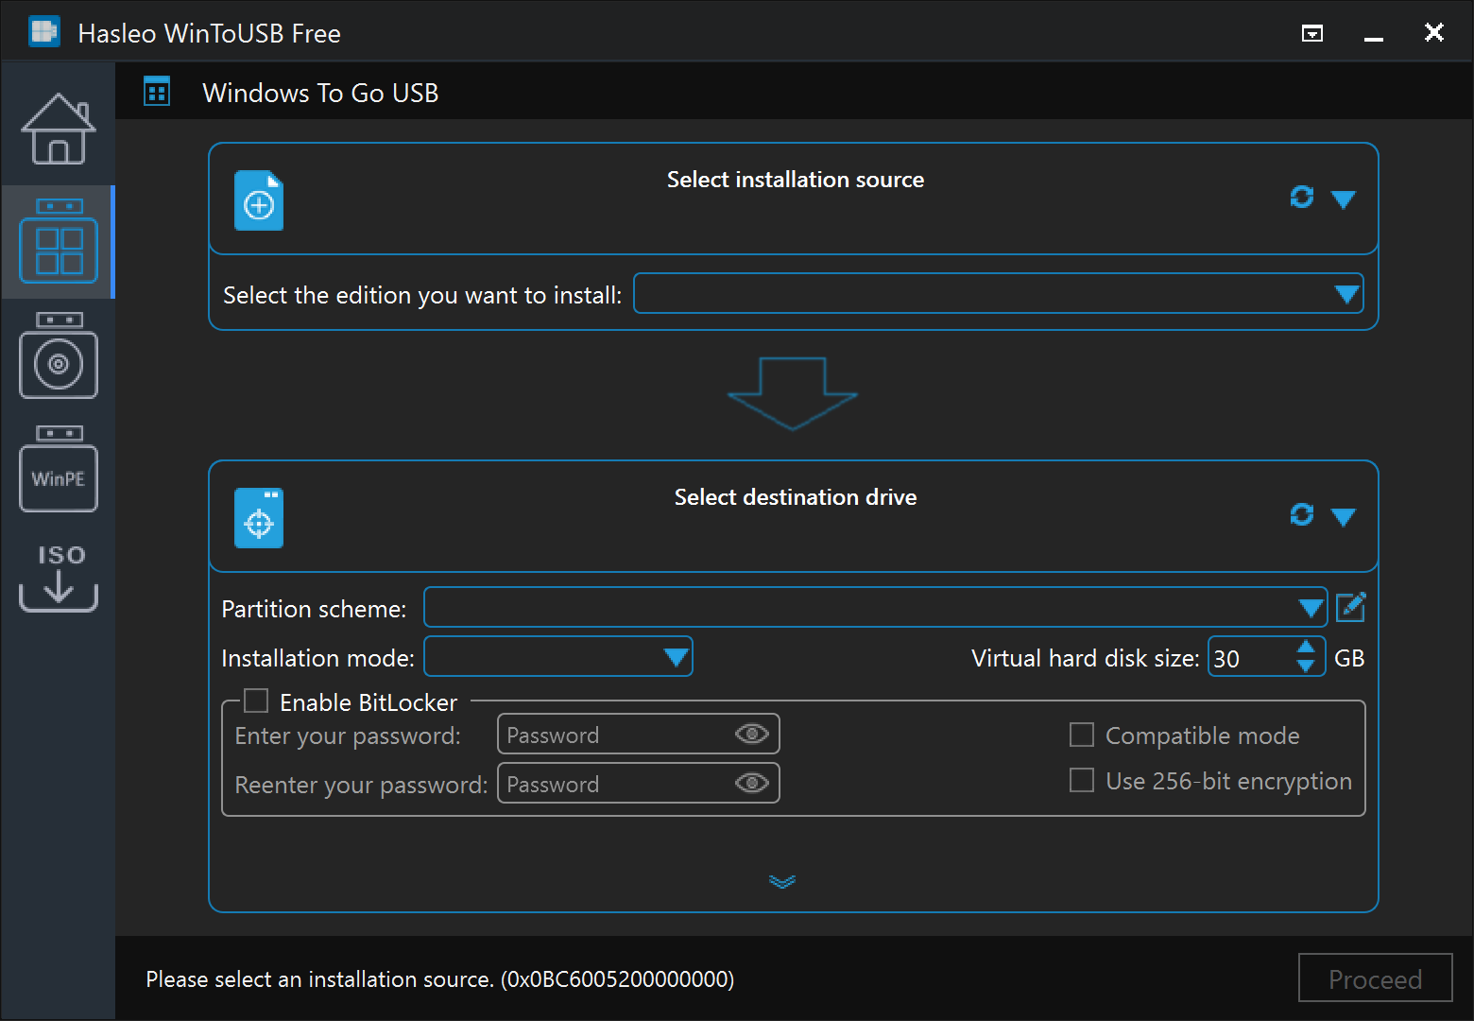Show password in Enter your password field
The width and height of the screenshot is (1474, 1021).
coord(752,735)
